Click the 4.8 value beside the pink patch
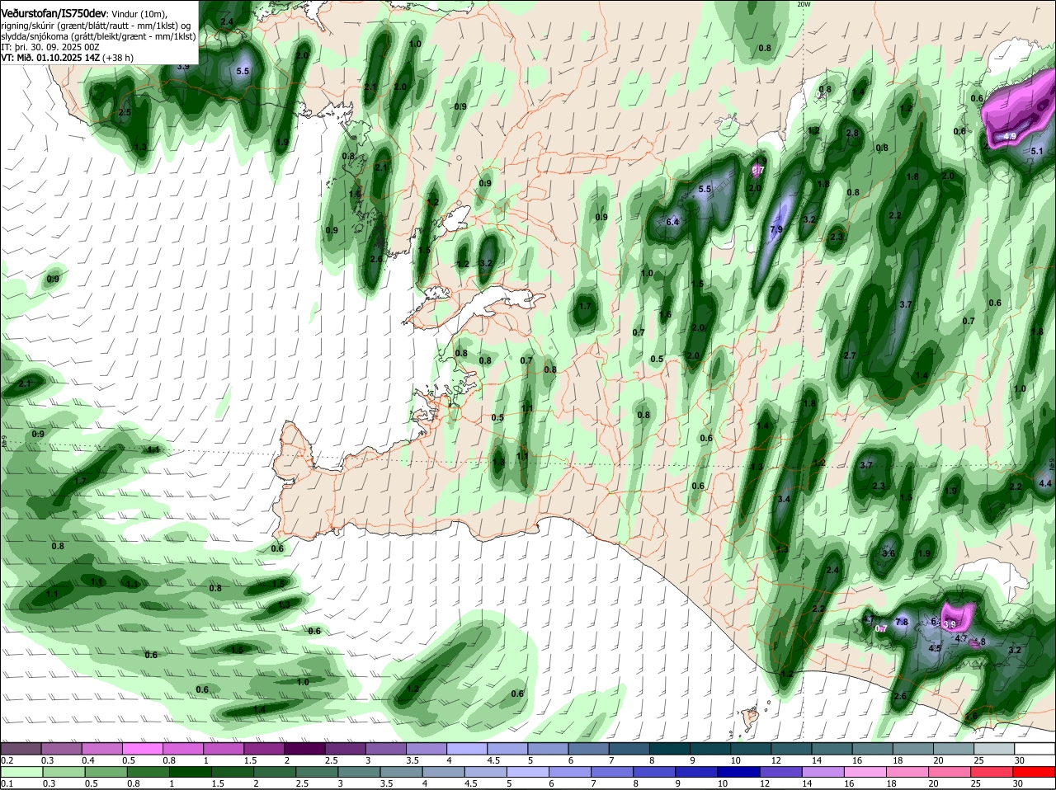This screenshot has width=1056, height=790. pyautogui.click(x=979, y=642)
